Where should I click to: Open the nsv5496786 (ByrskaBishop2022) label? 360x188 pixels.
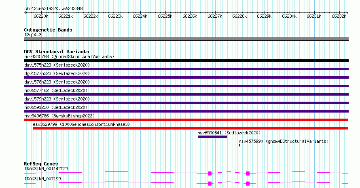(x=59, y=116)
